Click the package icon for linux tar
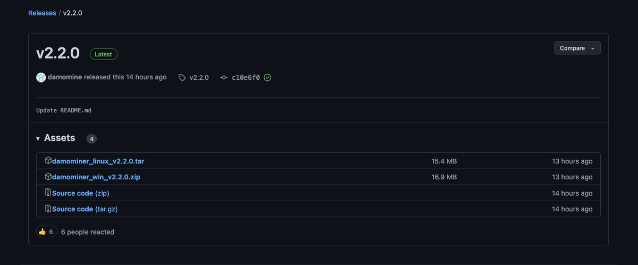The width and height of the screenshot is (638, 265). (x=48, y=161)
